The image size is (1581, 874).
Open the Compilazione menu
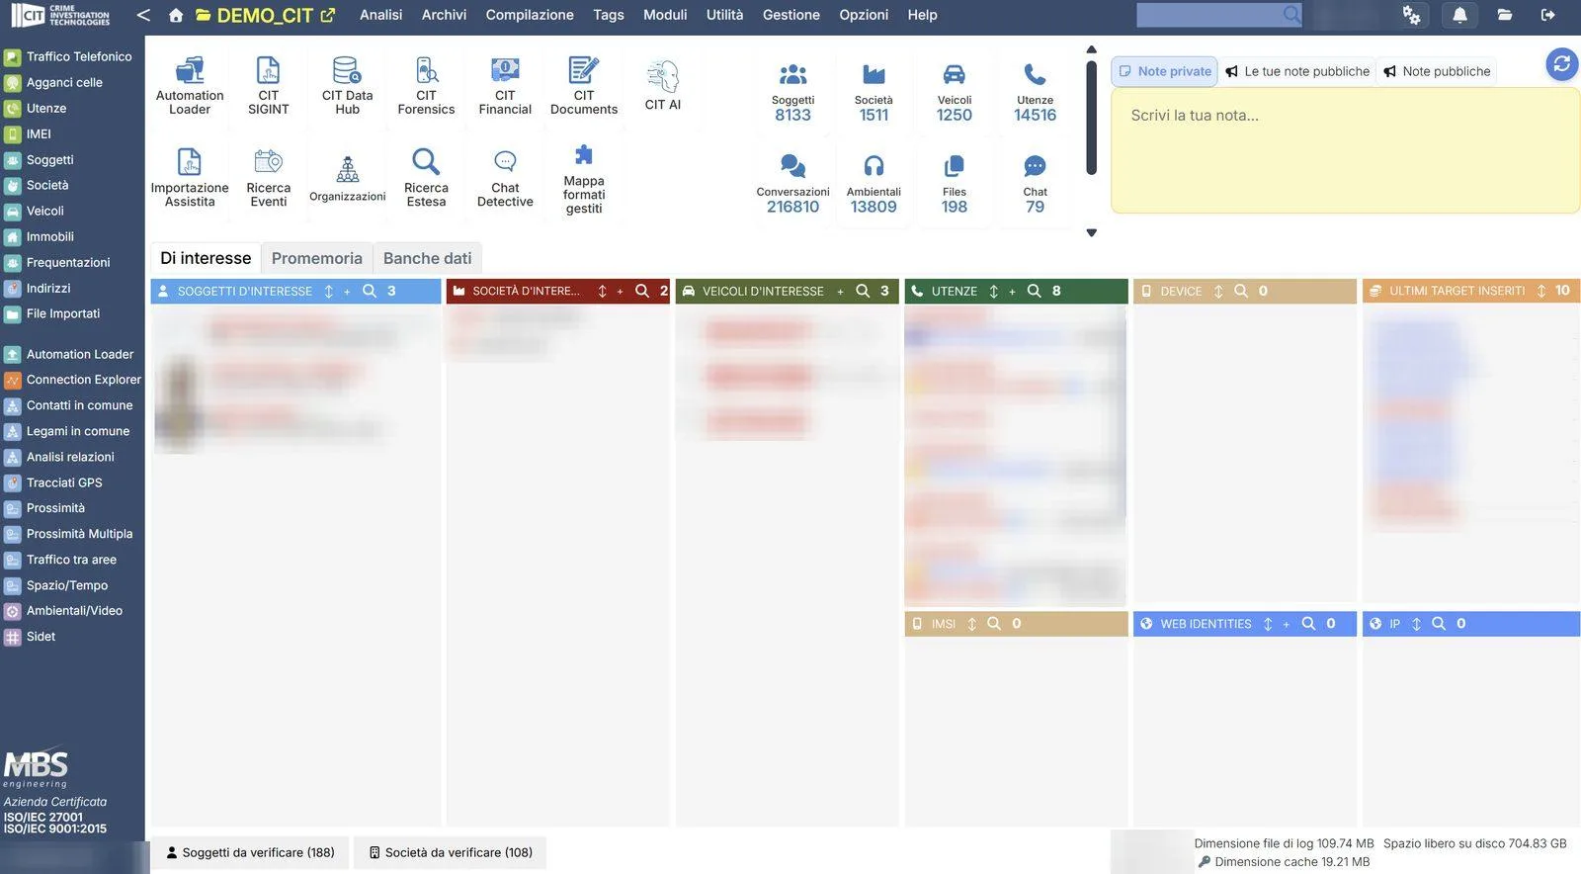click(530, 15)
